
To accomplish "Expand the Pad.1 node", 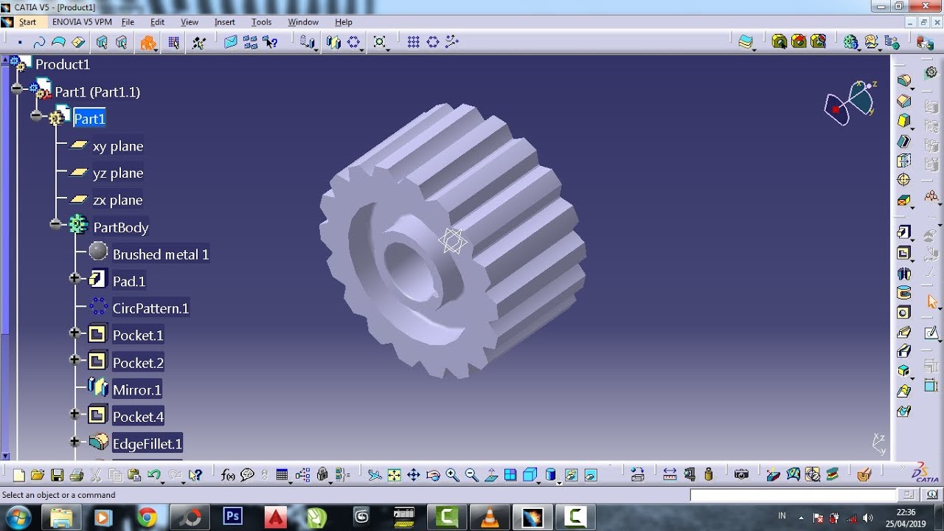I will [x=74, y=278].
